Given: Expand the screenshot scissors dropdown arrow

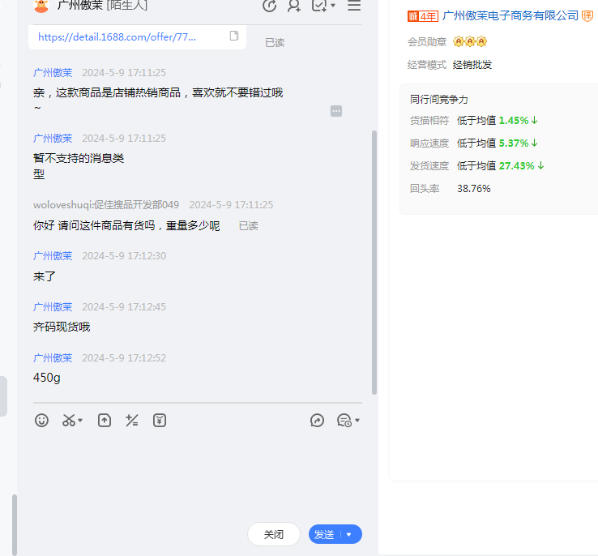Looking at the screenshot, I should 80,421.
